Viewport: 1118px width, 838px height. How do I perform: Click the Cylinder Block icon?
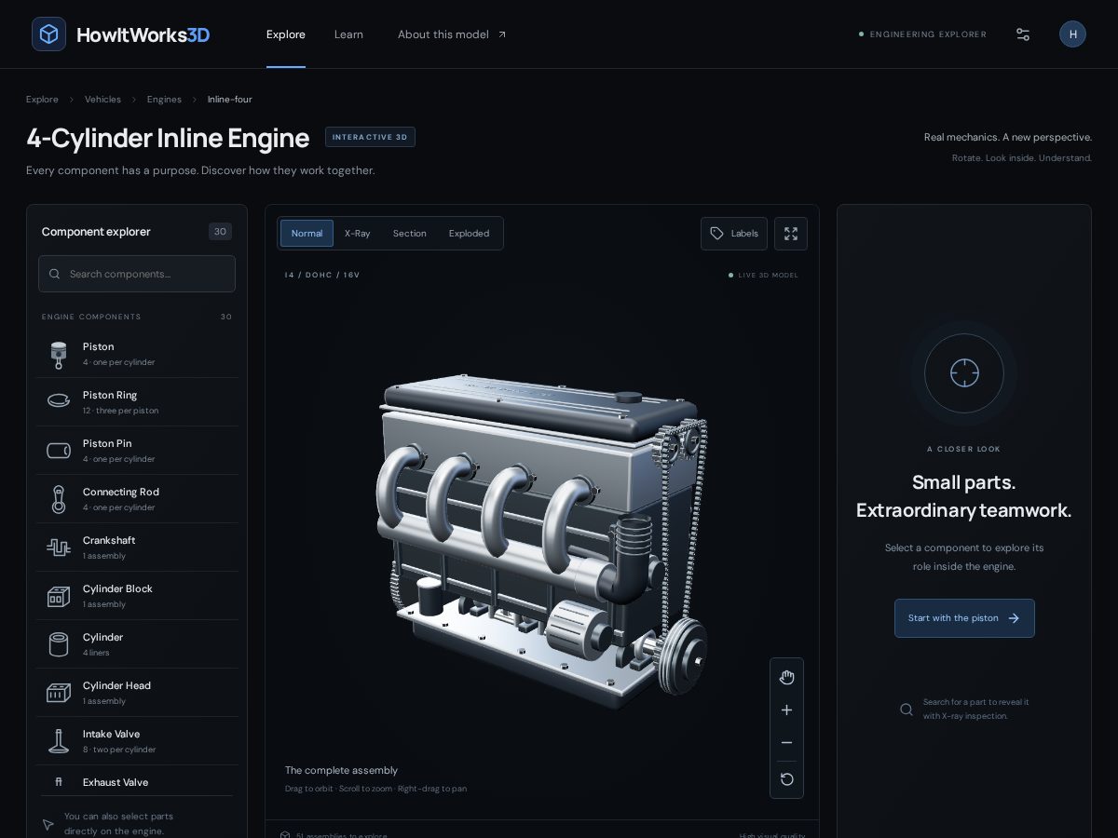(59, 596)
